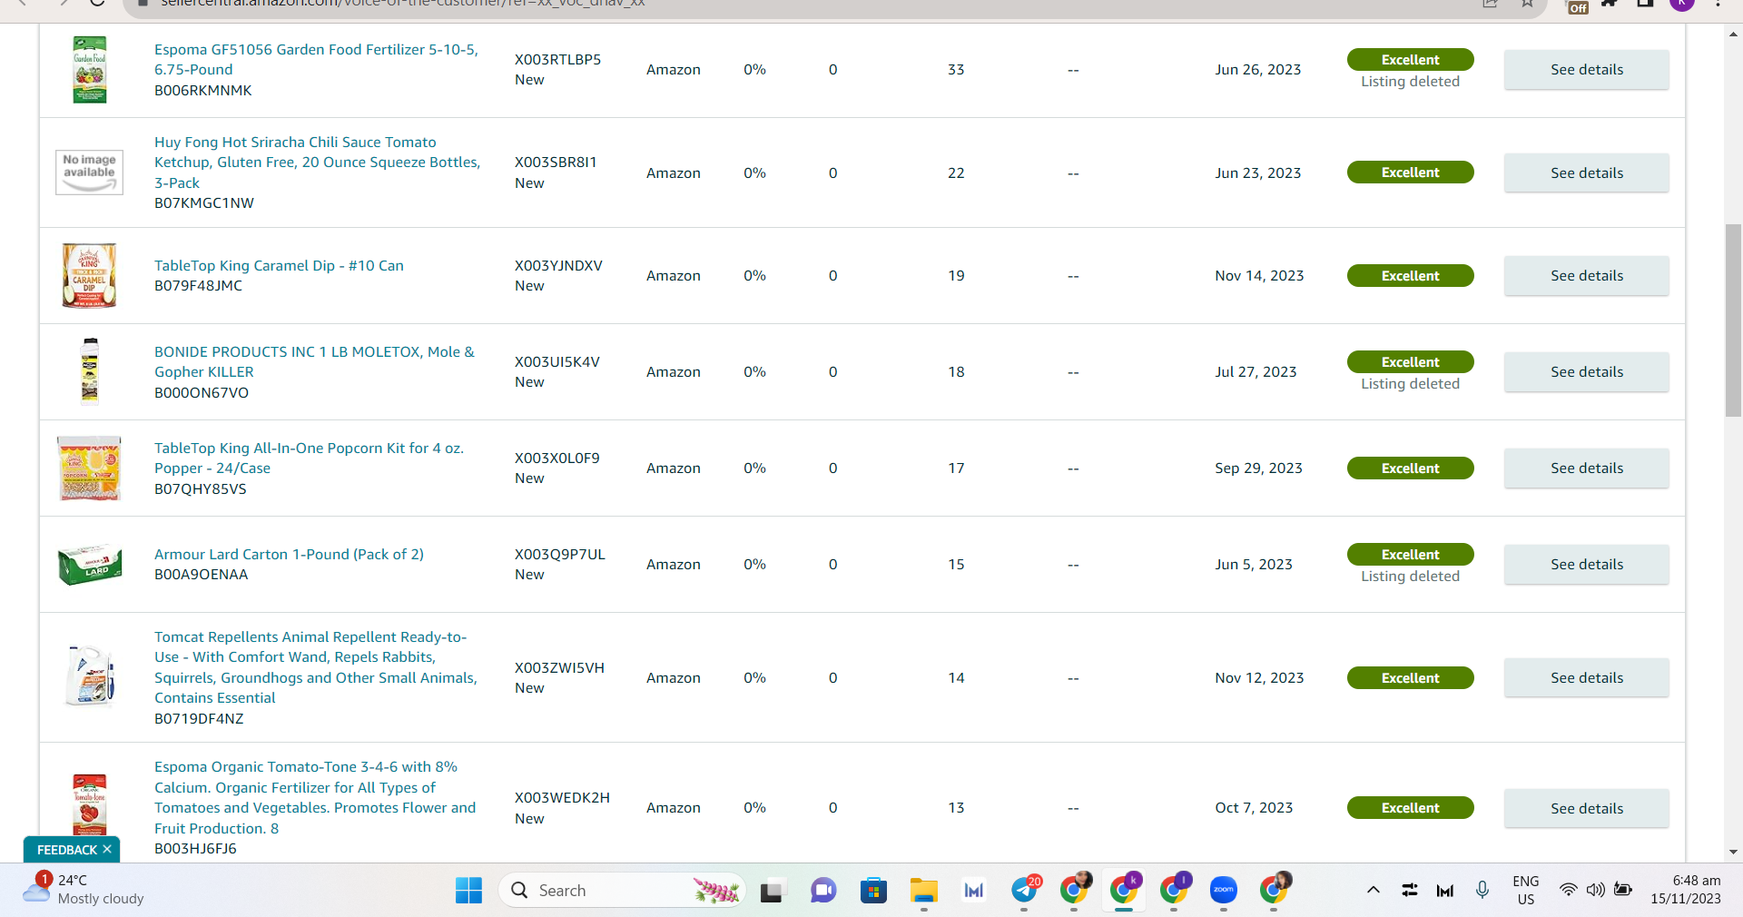The height and width of the screenshot is (917, 1743).
Task: Open Armour Lard Carton 1-Pound link
Action: [289, 554]
